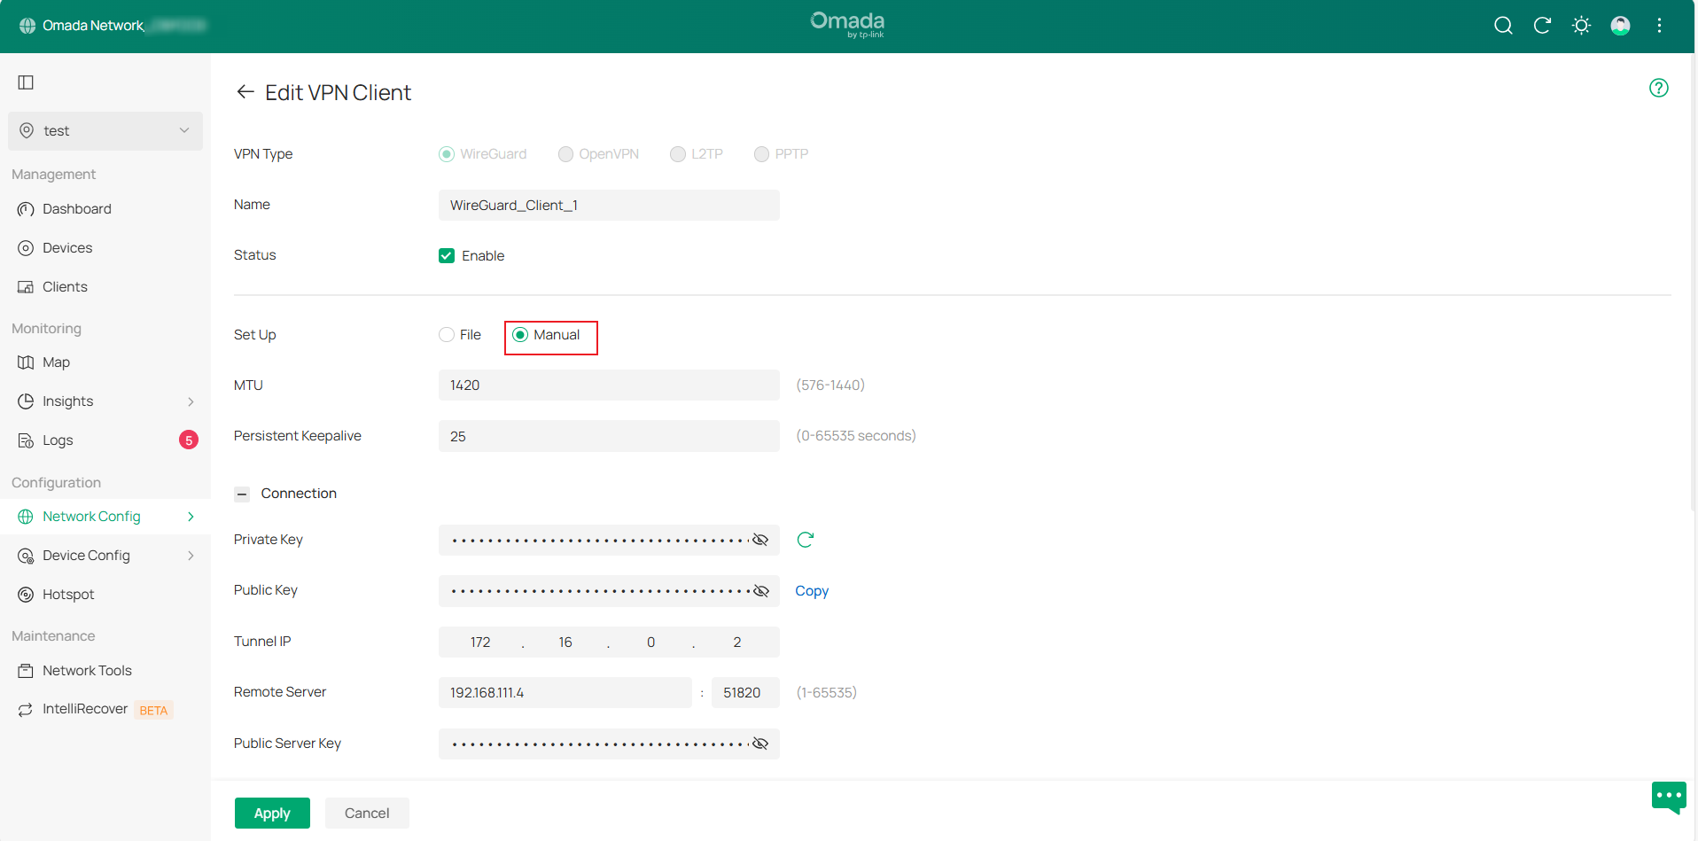Apply the VPN client changes
Image resolution: width=1698 pixels, height=841 pixels.
pyautogui.click(x=272, y=813)
